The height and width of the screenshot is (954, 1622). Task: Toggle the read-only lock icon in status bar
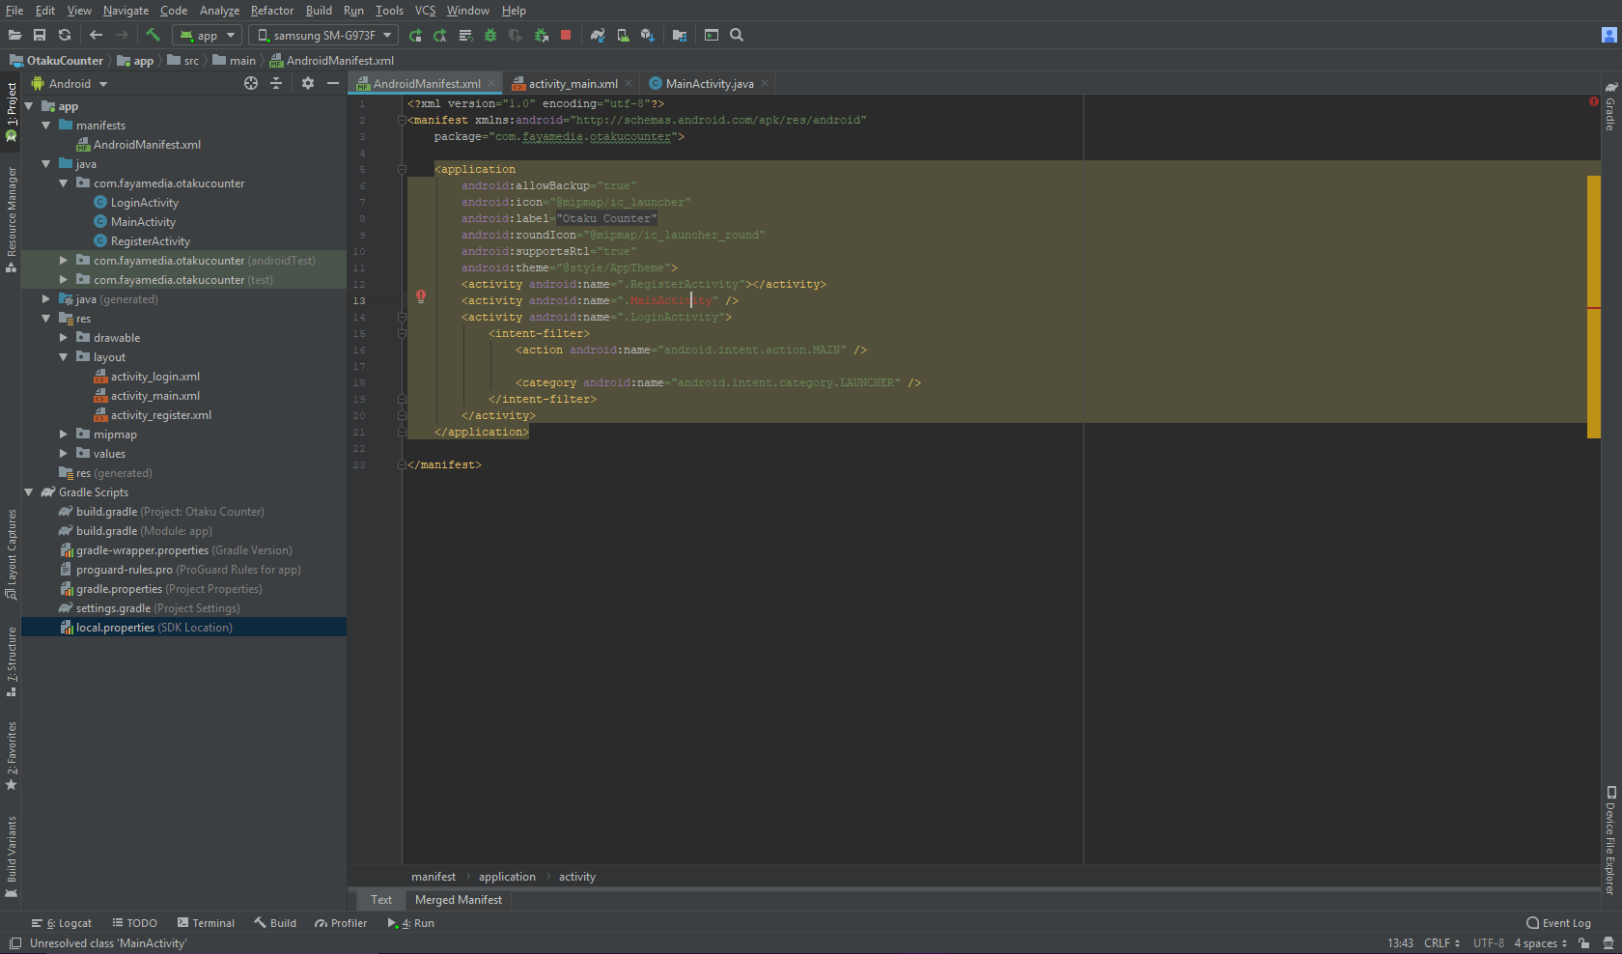point(1584,943)
